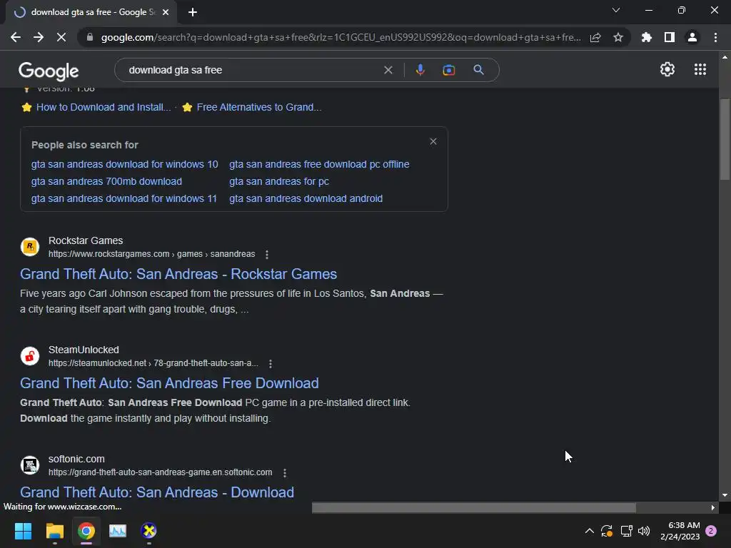Share this page from address bar
This screenshot has width=731, height=548.
pos(595,37)
